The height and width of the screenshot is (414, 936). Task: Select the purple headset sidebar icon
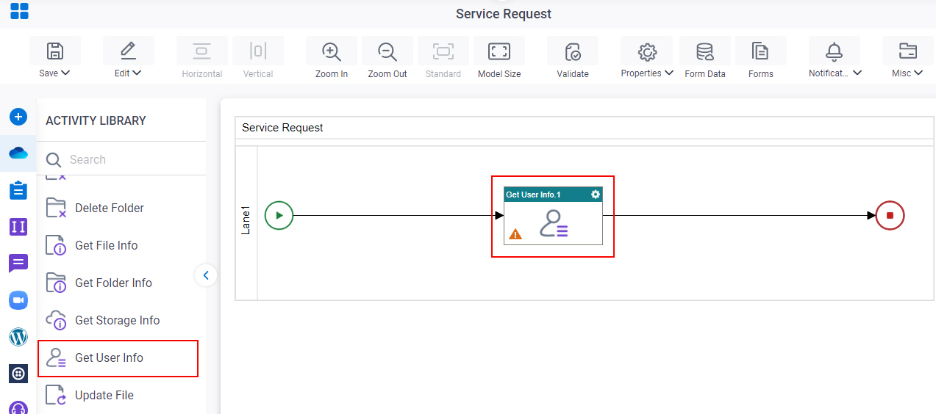point(18,407)
